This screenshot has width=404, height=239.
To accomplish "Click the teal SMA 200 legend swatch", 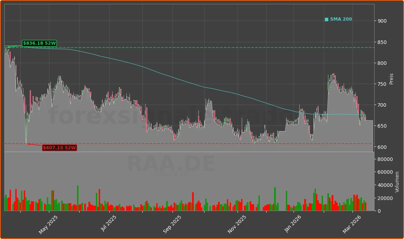I will pos(326,19).
